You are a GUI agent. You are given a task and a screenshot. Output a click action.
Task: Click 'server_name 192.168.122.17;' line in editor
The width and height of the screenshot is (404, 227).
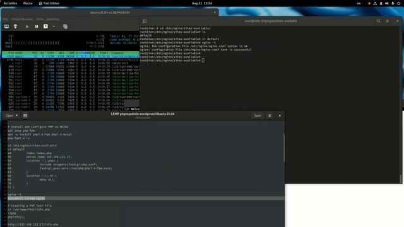click(49, 157)
